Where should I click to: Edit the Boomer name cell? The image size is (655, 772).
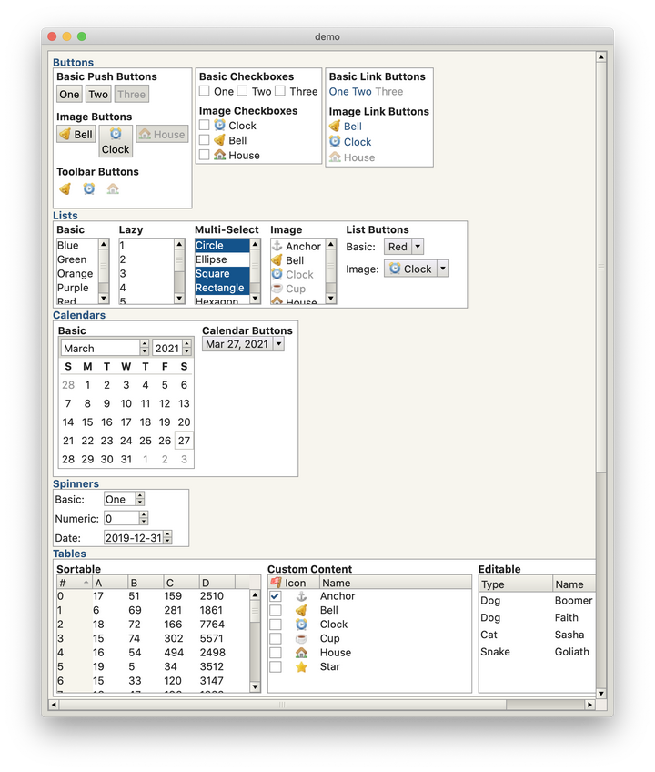574,601
